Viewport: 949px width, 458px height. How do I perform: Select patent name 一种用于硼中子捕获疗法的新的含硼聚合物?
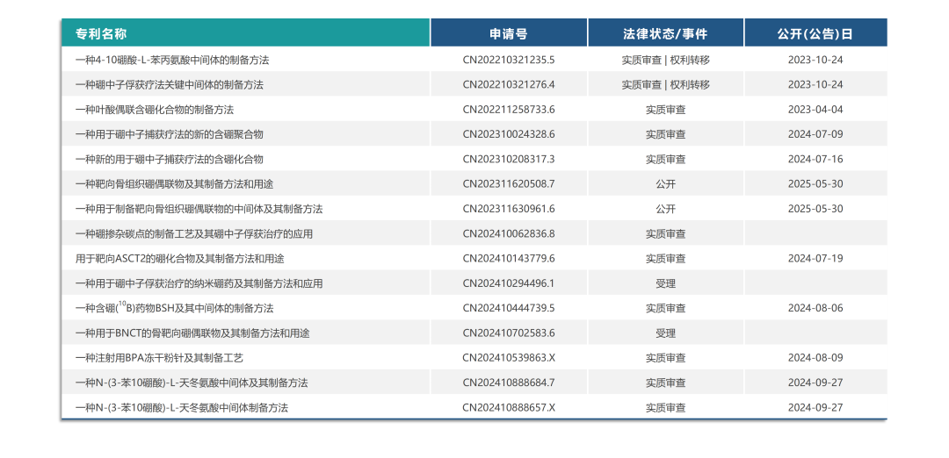coord(170,134)
